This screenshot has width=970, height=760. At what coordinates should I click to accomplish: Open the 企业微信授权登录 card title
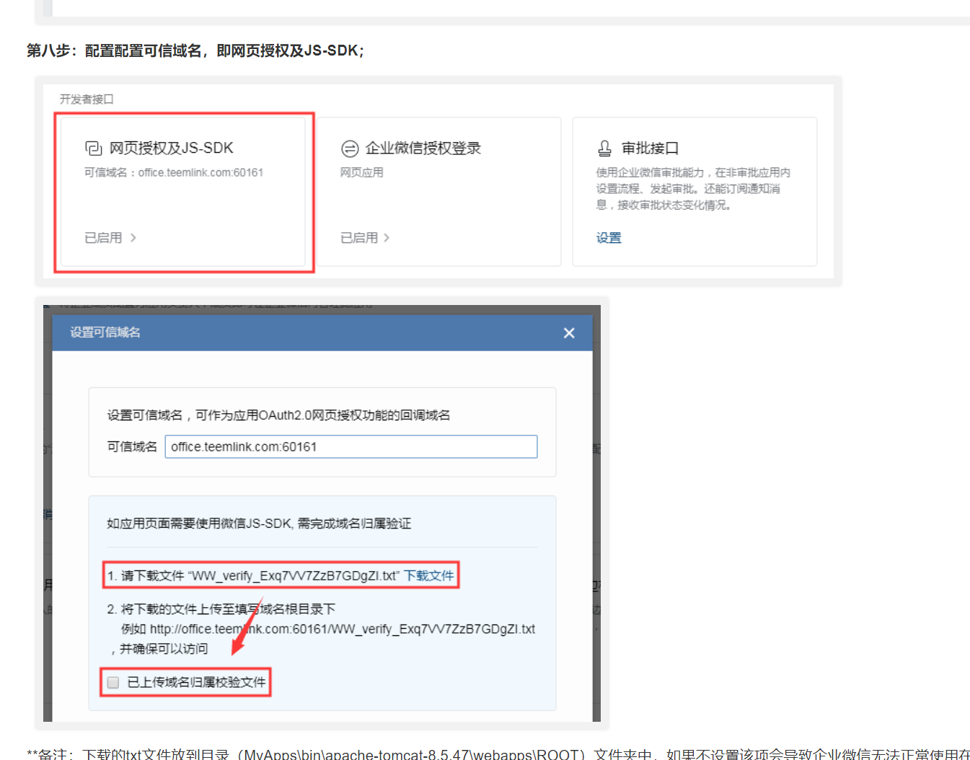[423, 149]
